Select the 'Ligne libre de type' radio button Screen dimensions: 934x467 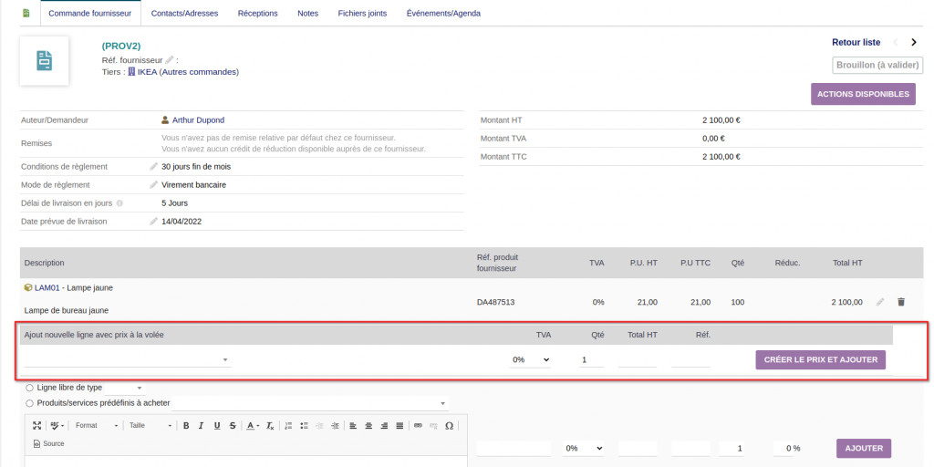click(x=30, y=388)
